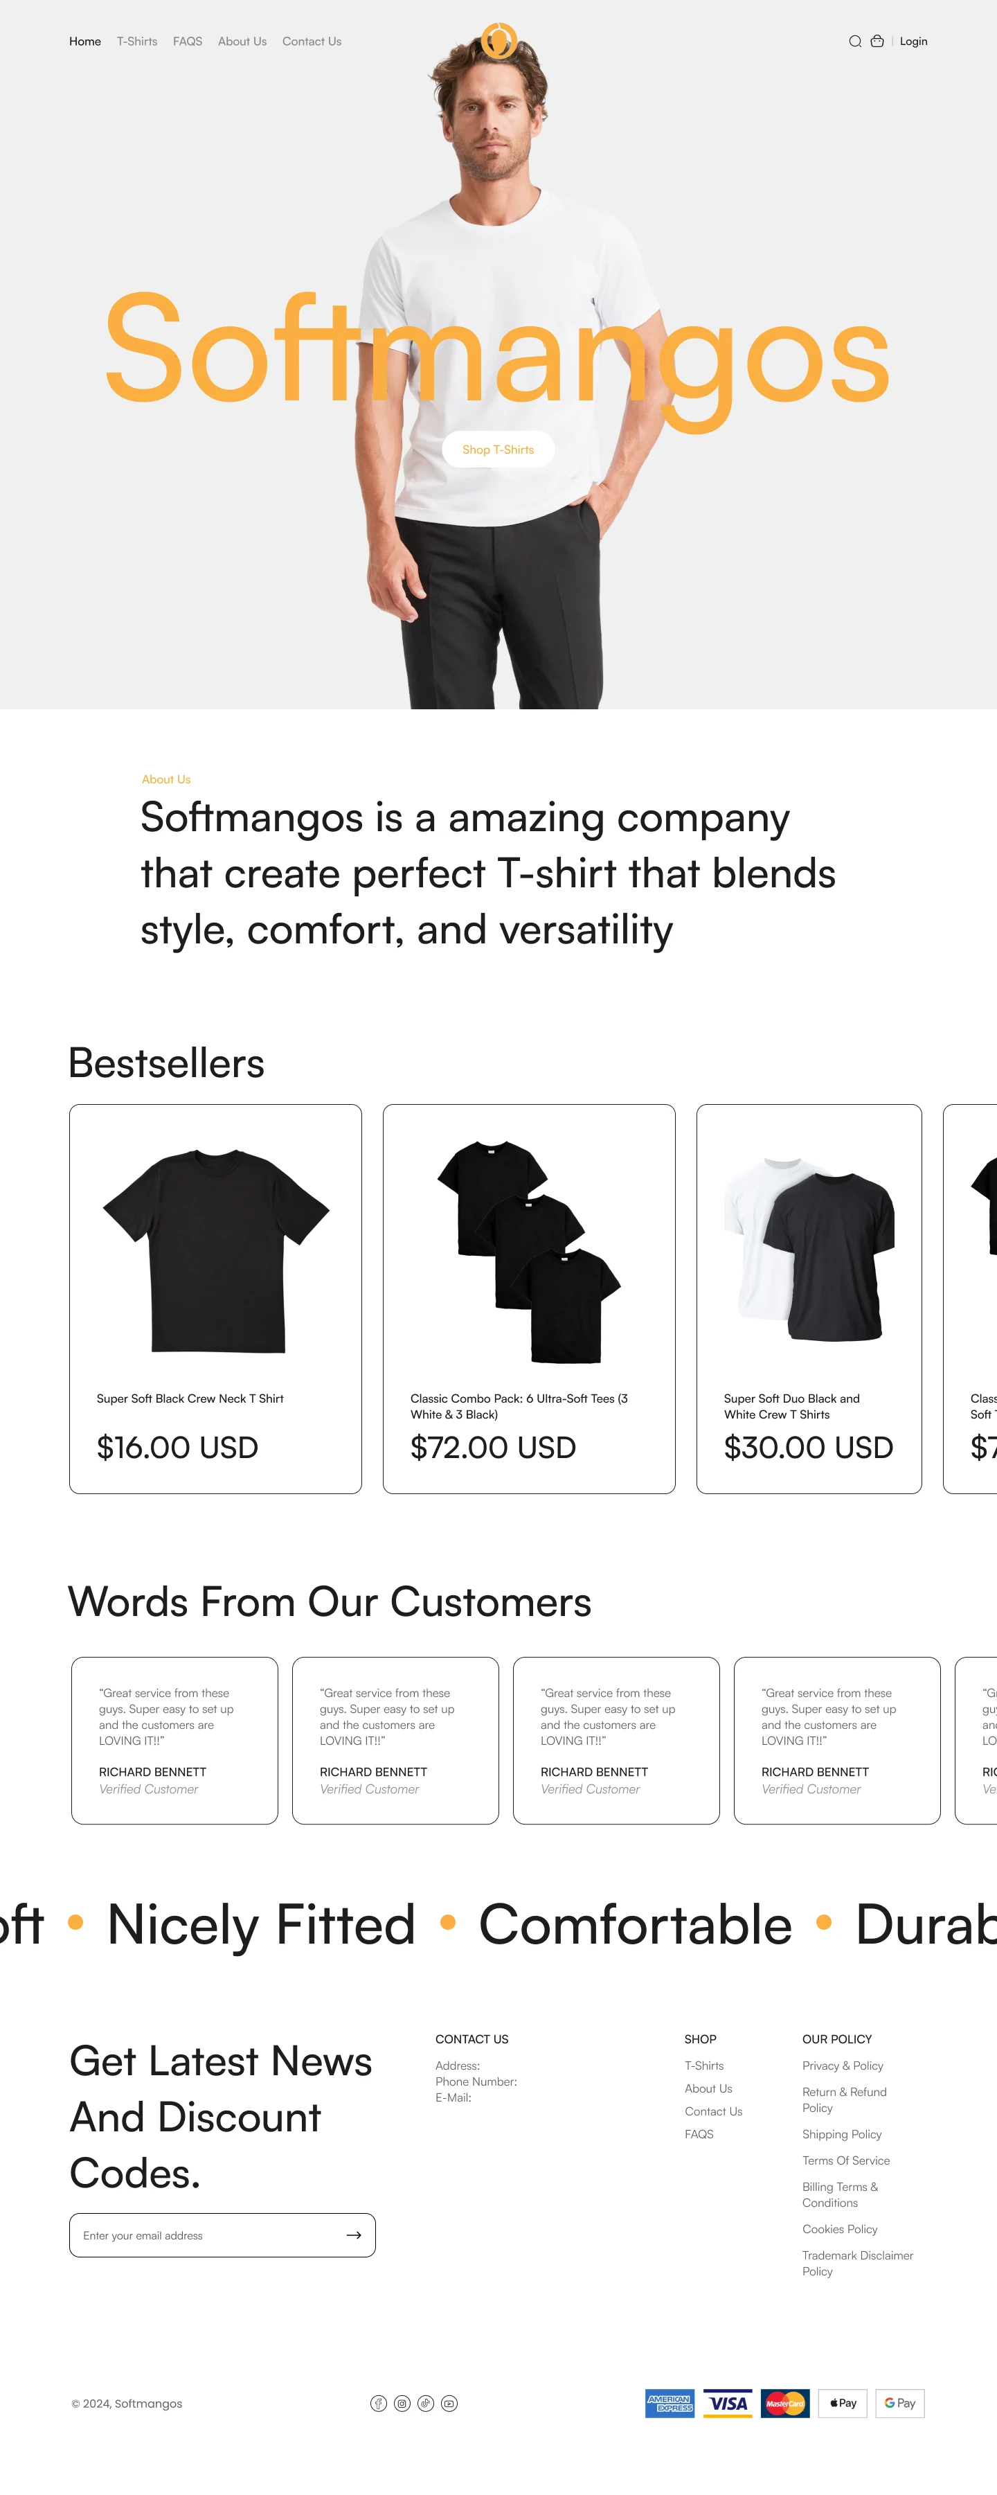Open About Us in top navigation
Image resolution: width=997 pixels, height=2495 pixels.
click(242, 42)
